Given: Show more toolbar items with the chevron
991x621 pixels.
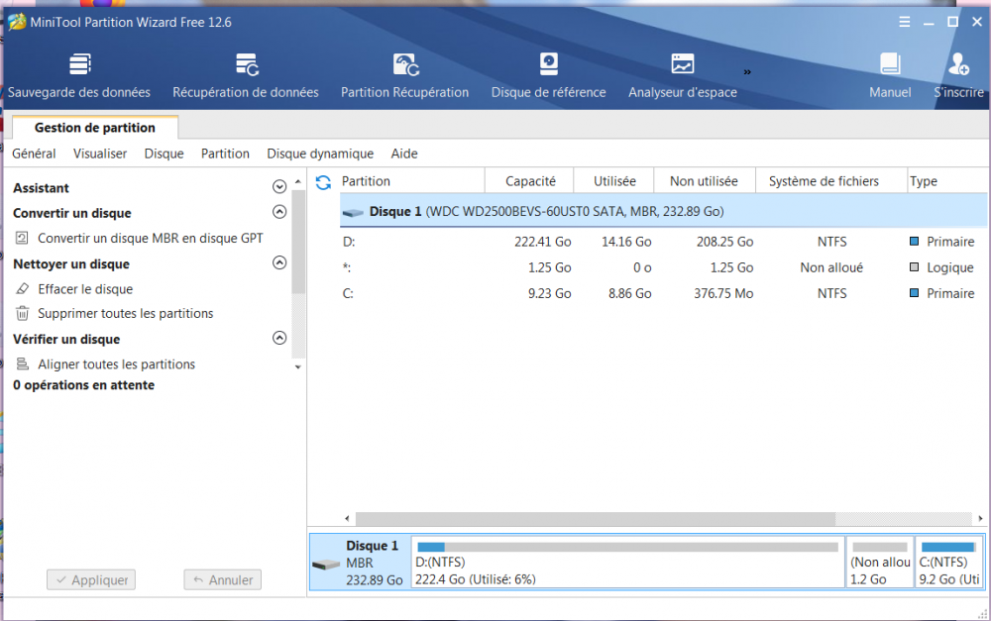Looking at the screenshot, I should click(x=747, y=71).
